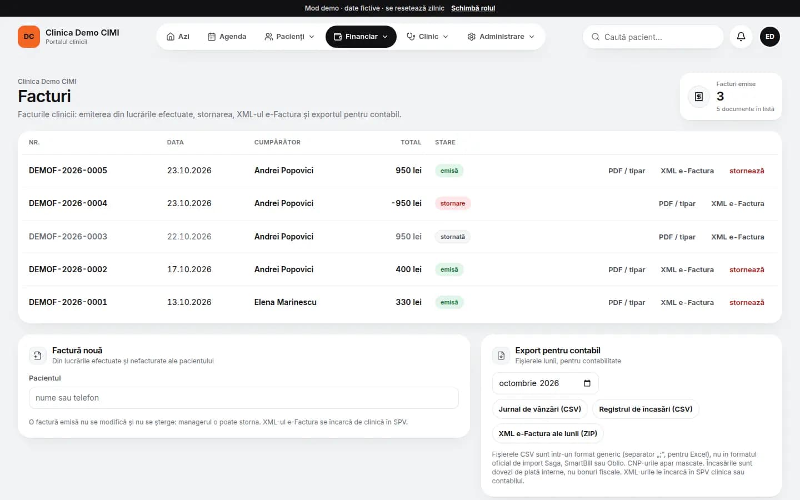Expand the Pacienți menu

coord(289,37)
